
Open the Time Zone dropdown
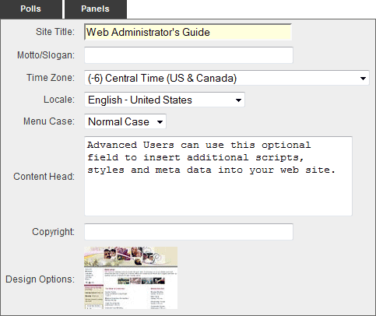tap(227, 78)
